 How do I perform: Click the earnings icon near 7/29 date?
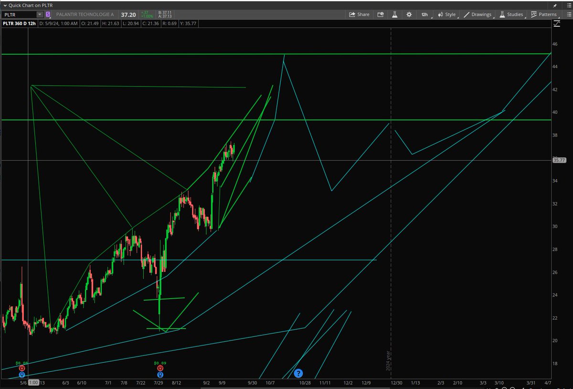click(159, 368)
